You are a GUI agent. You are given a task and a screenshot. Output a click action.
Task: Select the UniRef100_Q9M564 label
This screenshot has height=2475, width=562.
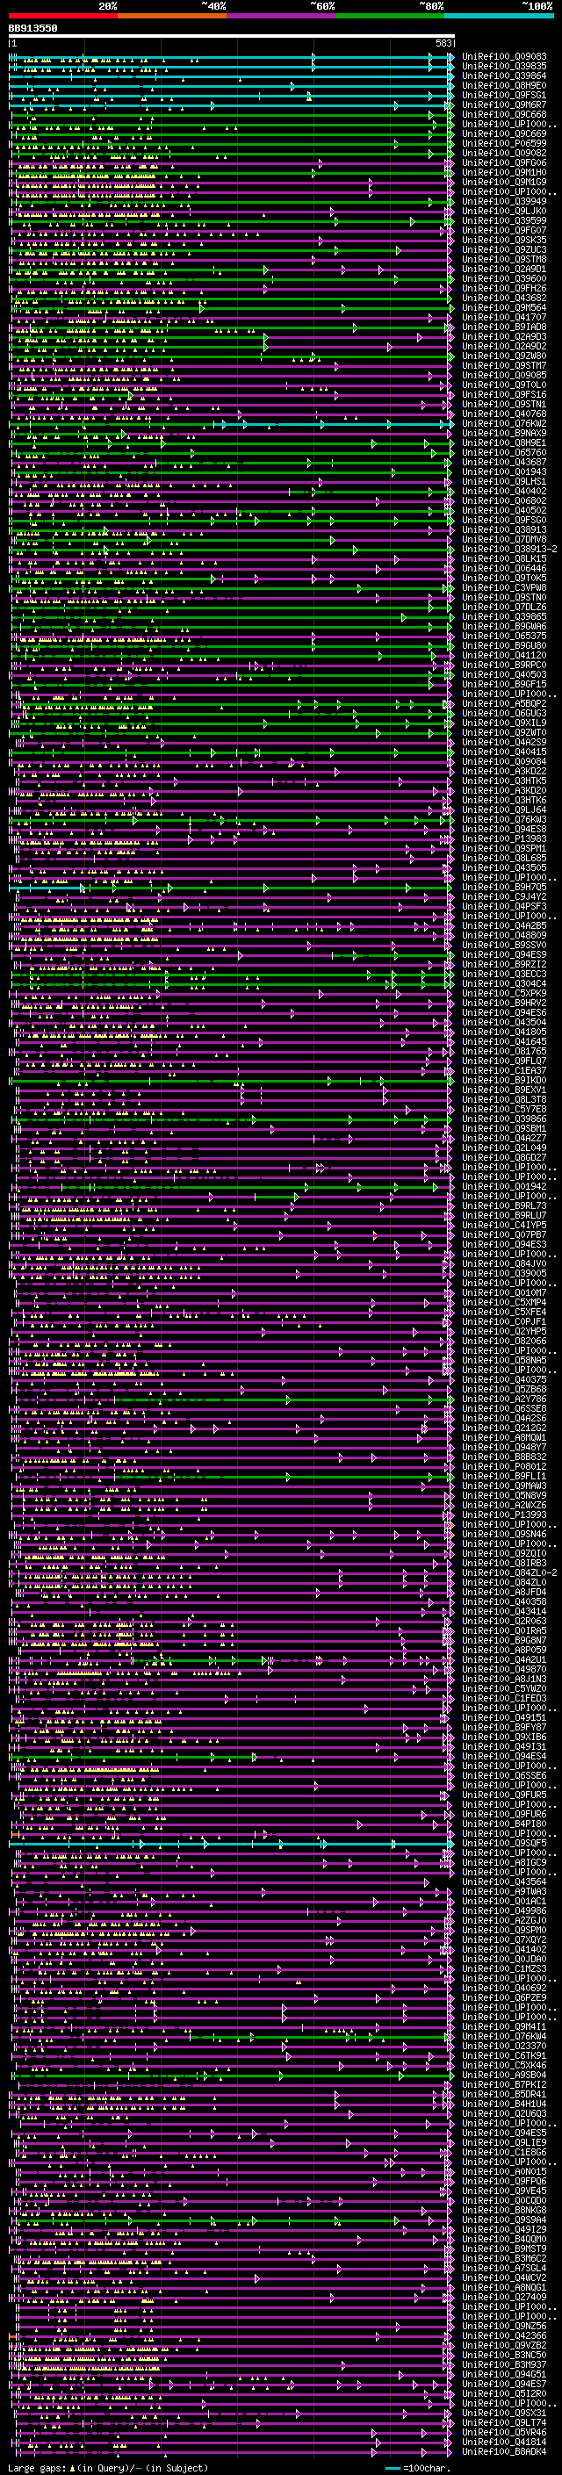[x=504, y=307]
